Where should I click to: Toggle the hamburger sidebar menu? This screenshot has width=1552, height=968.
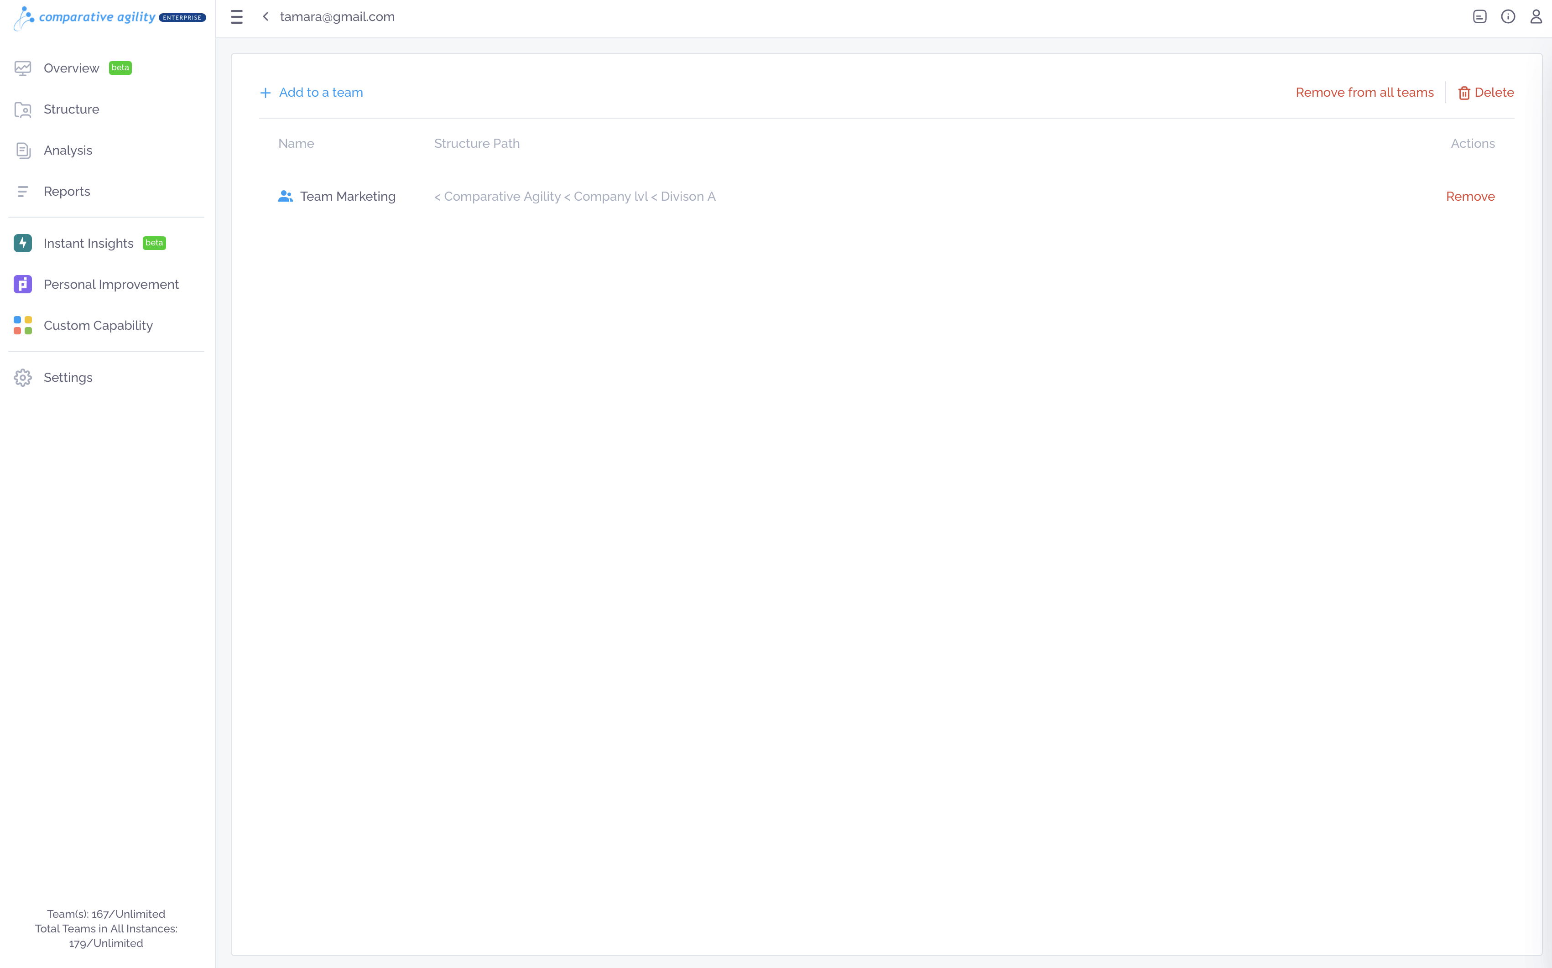[x=237, y=16]
